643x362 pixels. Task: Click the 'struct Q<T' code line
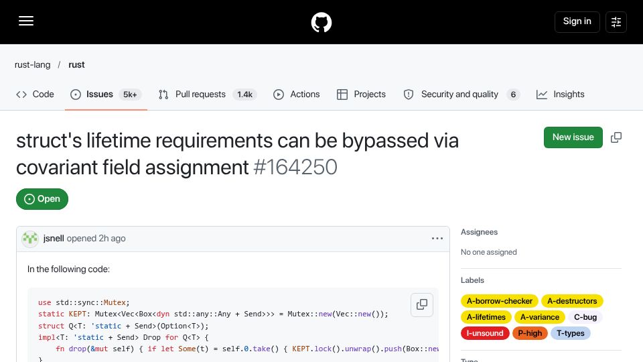click(x=123, y=326)
